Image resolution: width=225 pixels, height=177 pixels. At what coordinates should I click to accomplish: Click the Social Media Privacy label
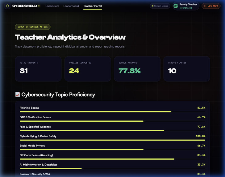click(32, 146)
